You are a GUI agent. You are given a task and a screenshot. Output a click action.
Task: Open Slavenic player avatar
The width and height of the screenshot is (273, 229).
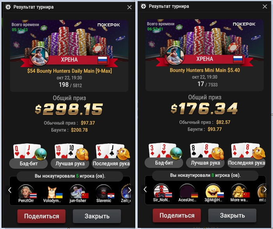pyautogui.click(x=104, y=192)
